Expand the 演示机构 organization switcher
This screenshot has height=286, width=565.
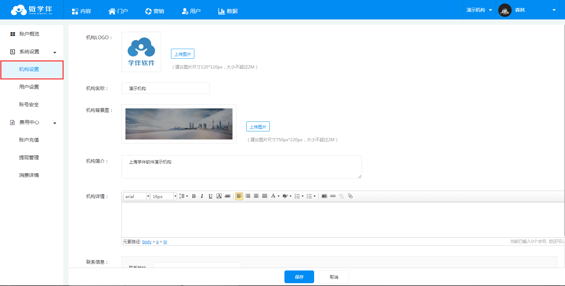[x=479, y=10]
